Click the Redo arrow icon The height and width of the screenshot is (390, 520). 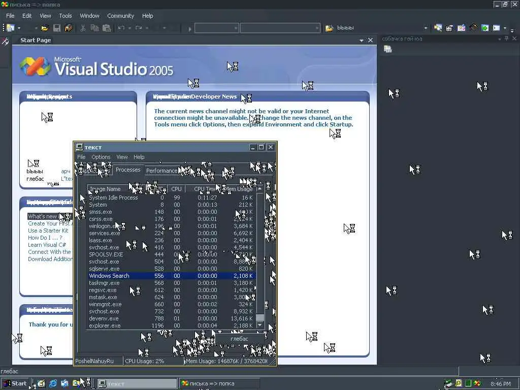click(x=139, y=28)
